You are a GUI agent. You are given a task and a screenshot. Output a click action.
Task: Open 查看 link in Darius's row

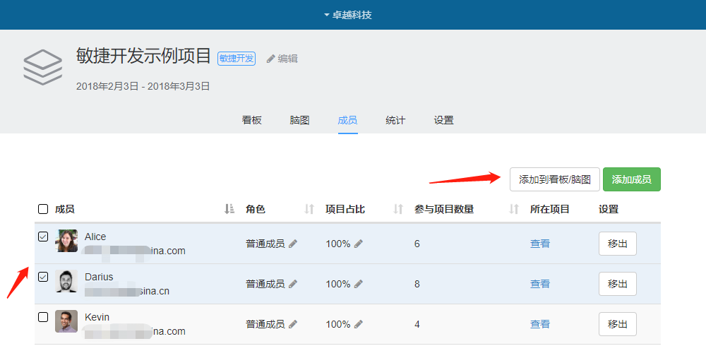540,284
